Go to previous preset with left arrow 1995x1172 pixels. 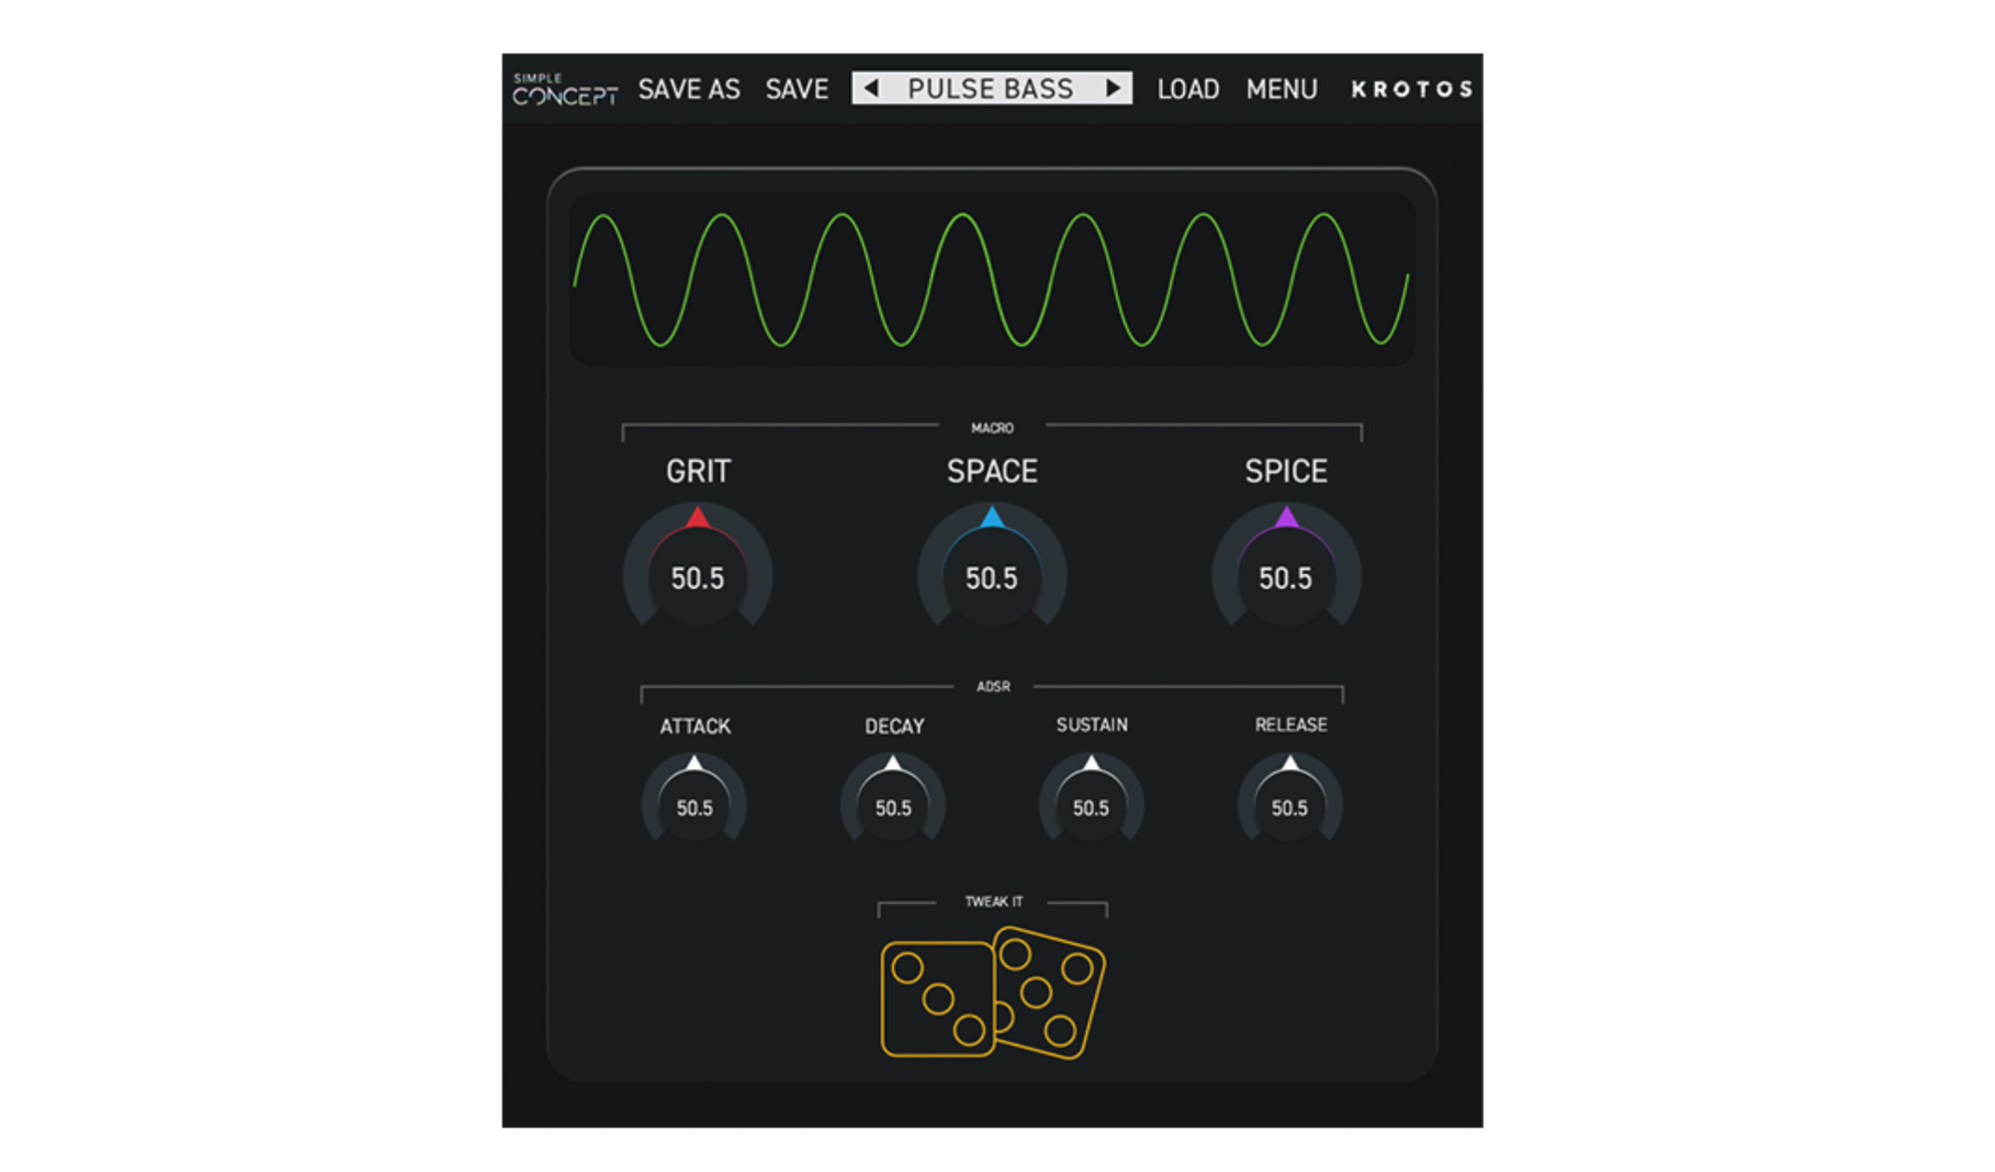pos(870,88)
